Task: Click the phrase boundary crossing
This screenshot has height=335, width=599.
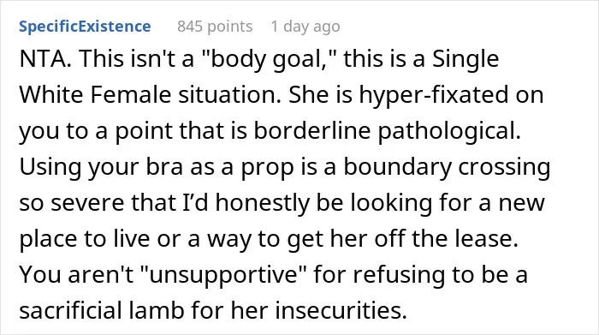Action: point(447,167)
